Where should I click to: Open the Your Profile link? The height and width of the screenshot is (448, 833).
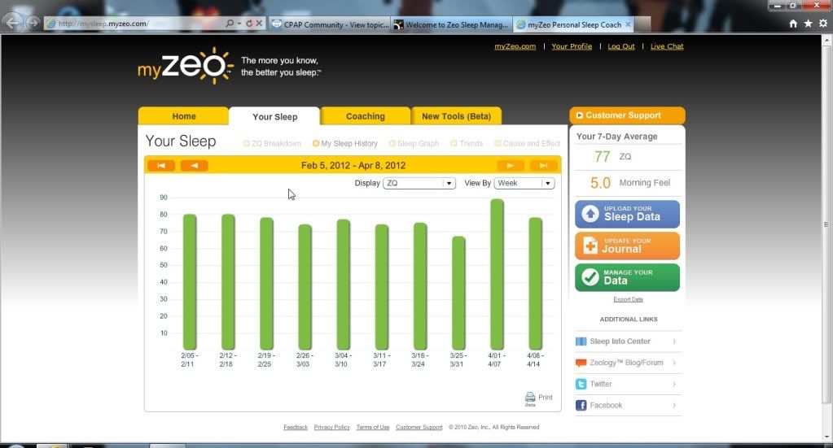572,46
